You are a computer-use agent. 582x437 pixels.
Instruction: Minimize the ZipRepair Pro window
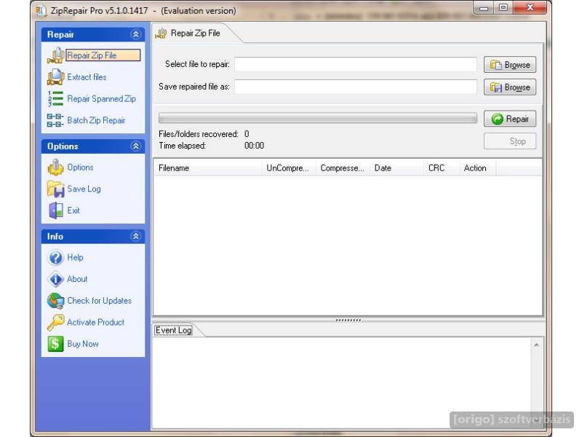tap(484, 8)
